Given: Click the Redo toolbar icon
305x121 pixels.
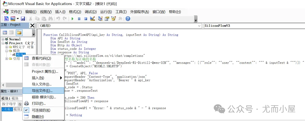Looking at the screenshot, I should pyautogui.click(x=65, y=19).
